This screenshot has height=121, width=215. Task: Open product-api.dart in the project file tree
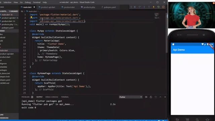[9, 54]
